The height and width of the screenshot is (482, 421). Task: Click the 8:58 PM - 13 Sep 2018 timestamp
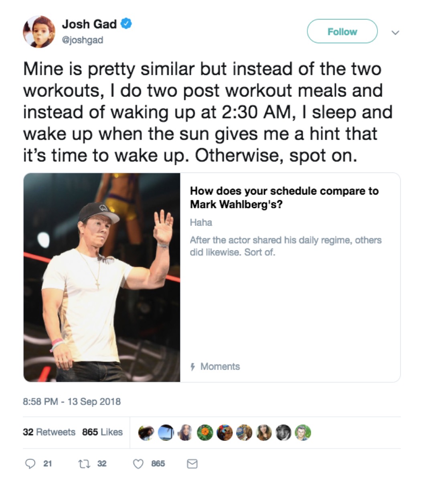point(72,401)
